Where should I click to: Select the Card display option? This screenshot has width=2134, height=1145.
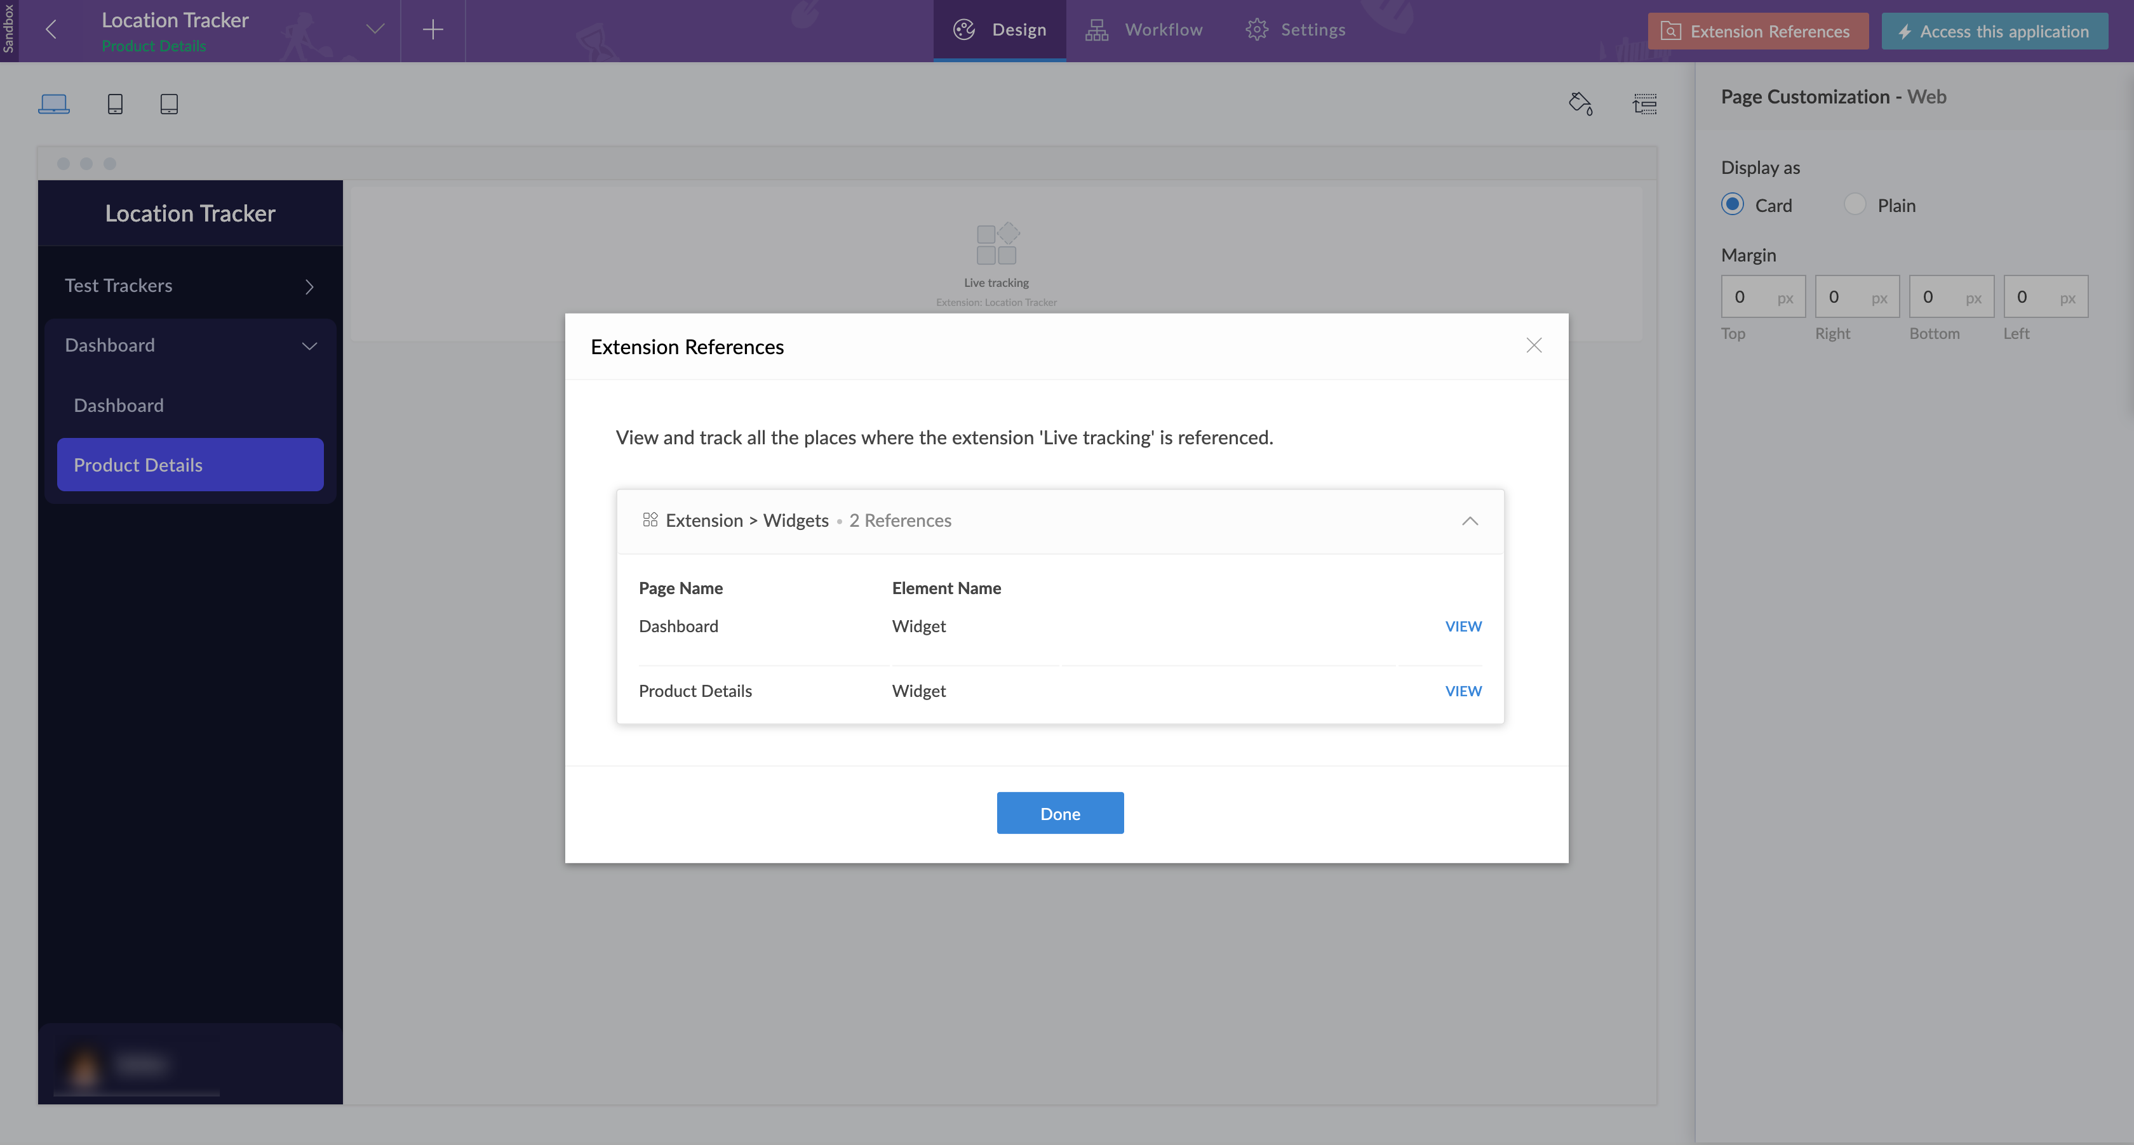[x=1732, y=204]
